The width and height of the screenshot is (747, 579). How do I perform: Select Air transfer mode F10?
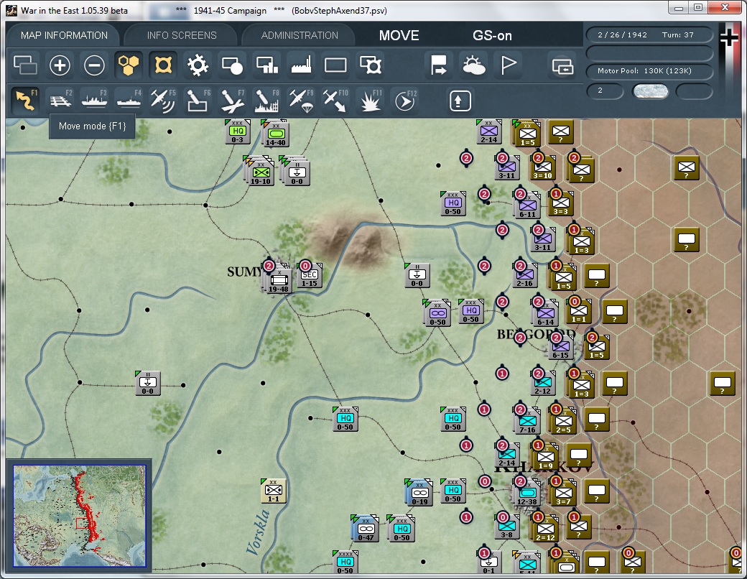click(x=335, y=100)
